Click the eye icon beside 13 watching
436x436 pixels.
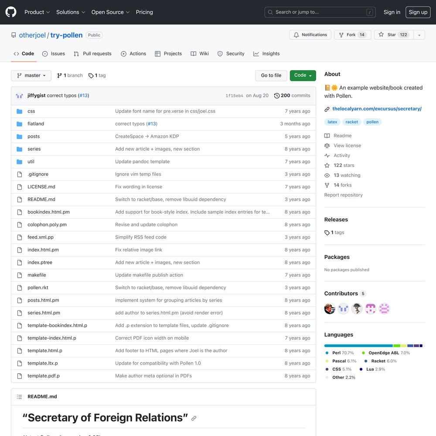tap(327, 175)
